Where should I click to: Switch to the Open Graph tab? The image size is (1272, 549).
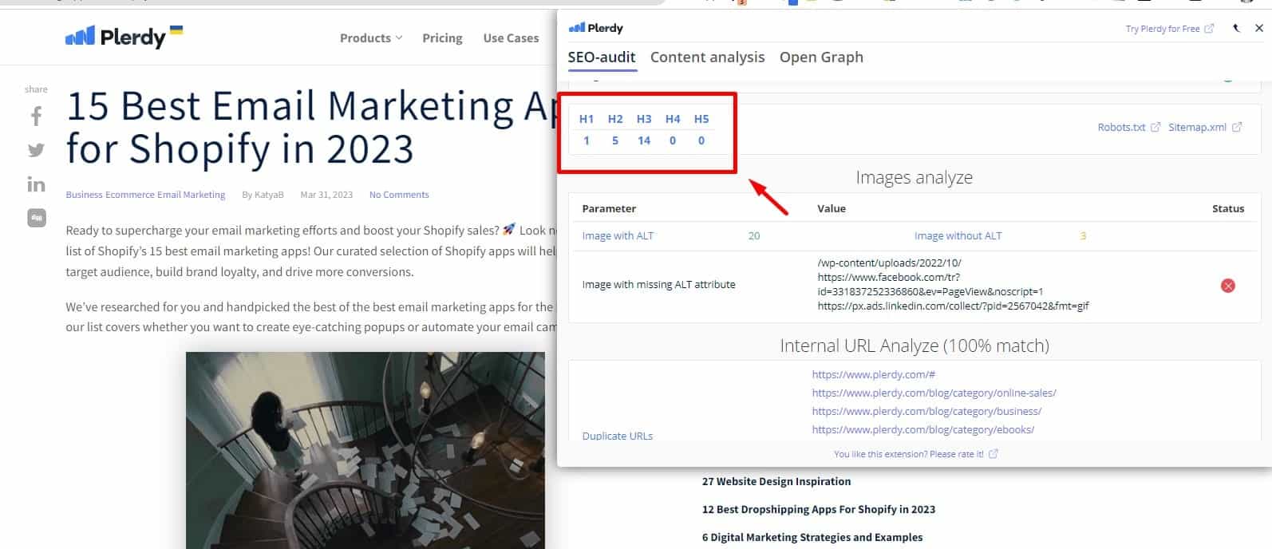point(821,57)
